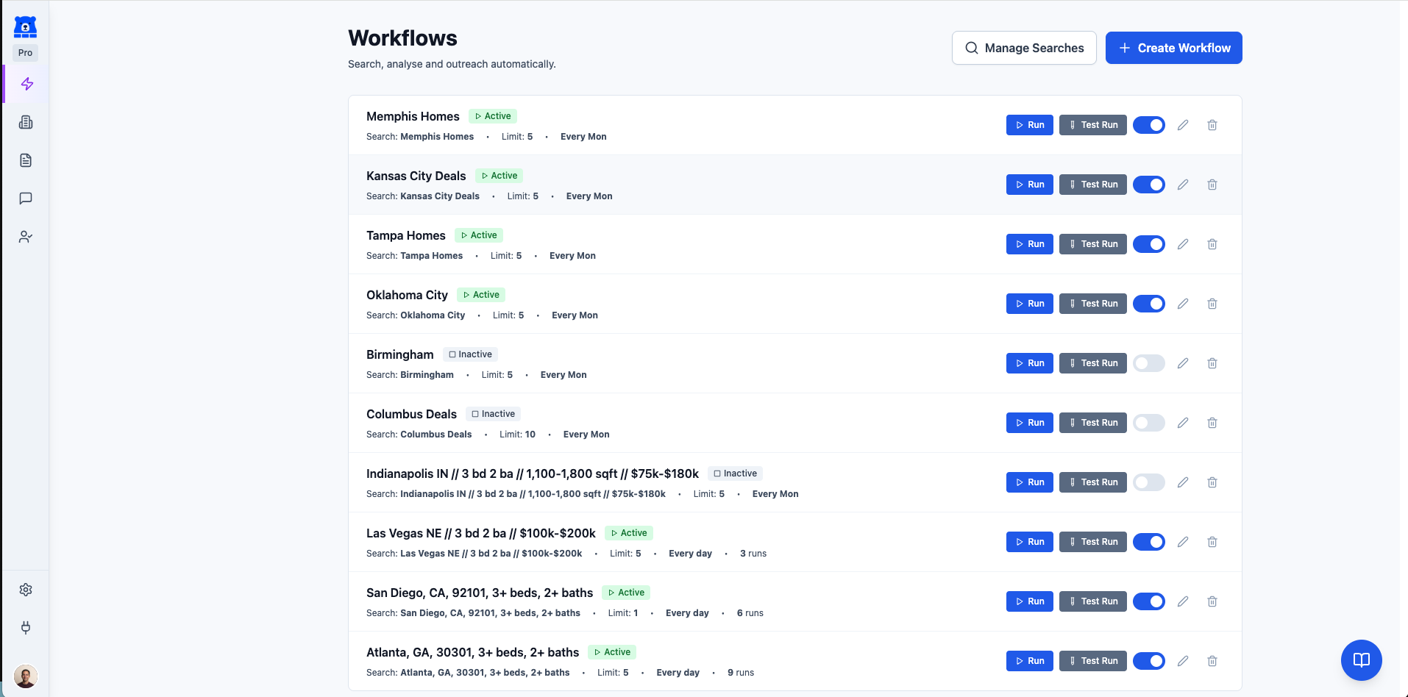Click the user profile photo at bottom left

(x=26, y=676)
